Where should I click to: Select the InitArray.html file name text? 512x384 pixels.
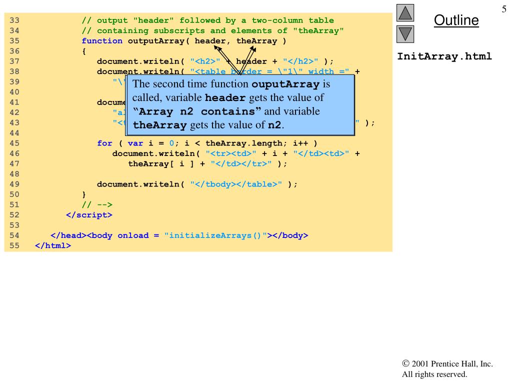[x=444, y=56]
